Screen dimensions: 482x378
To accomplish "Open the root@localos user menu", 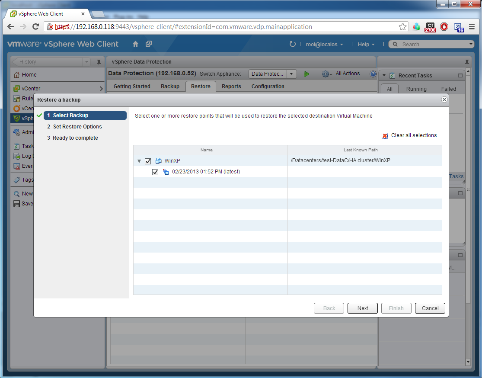I will (x=324, y=44).
